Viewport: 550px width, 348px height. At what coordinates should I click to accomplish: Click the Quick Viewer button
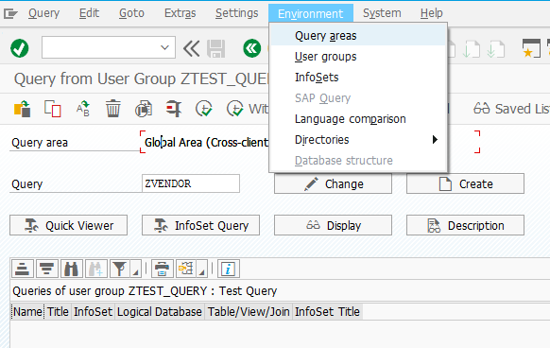(x=68, y=225)
